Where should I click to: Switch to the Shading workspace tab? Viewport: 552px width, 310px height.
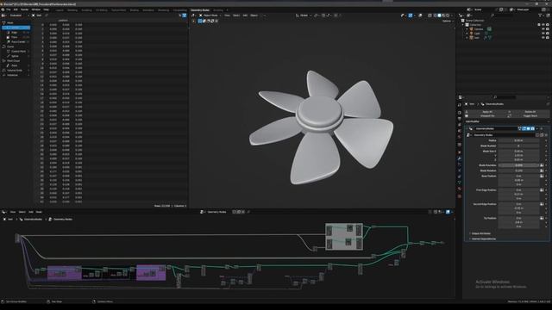135,10
